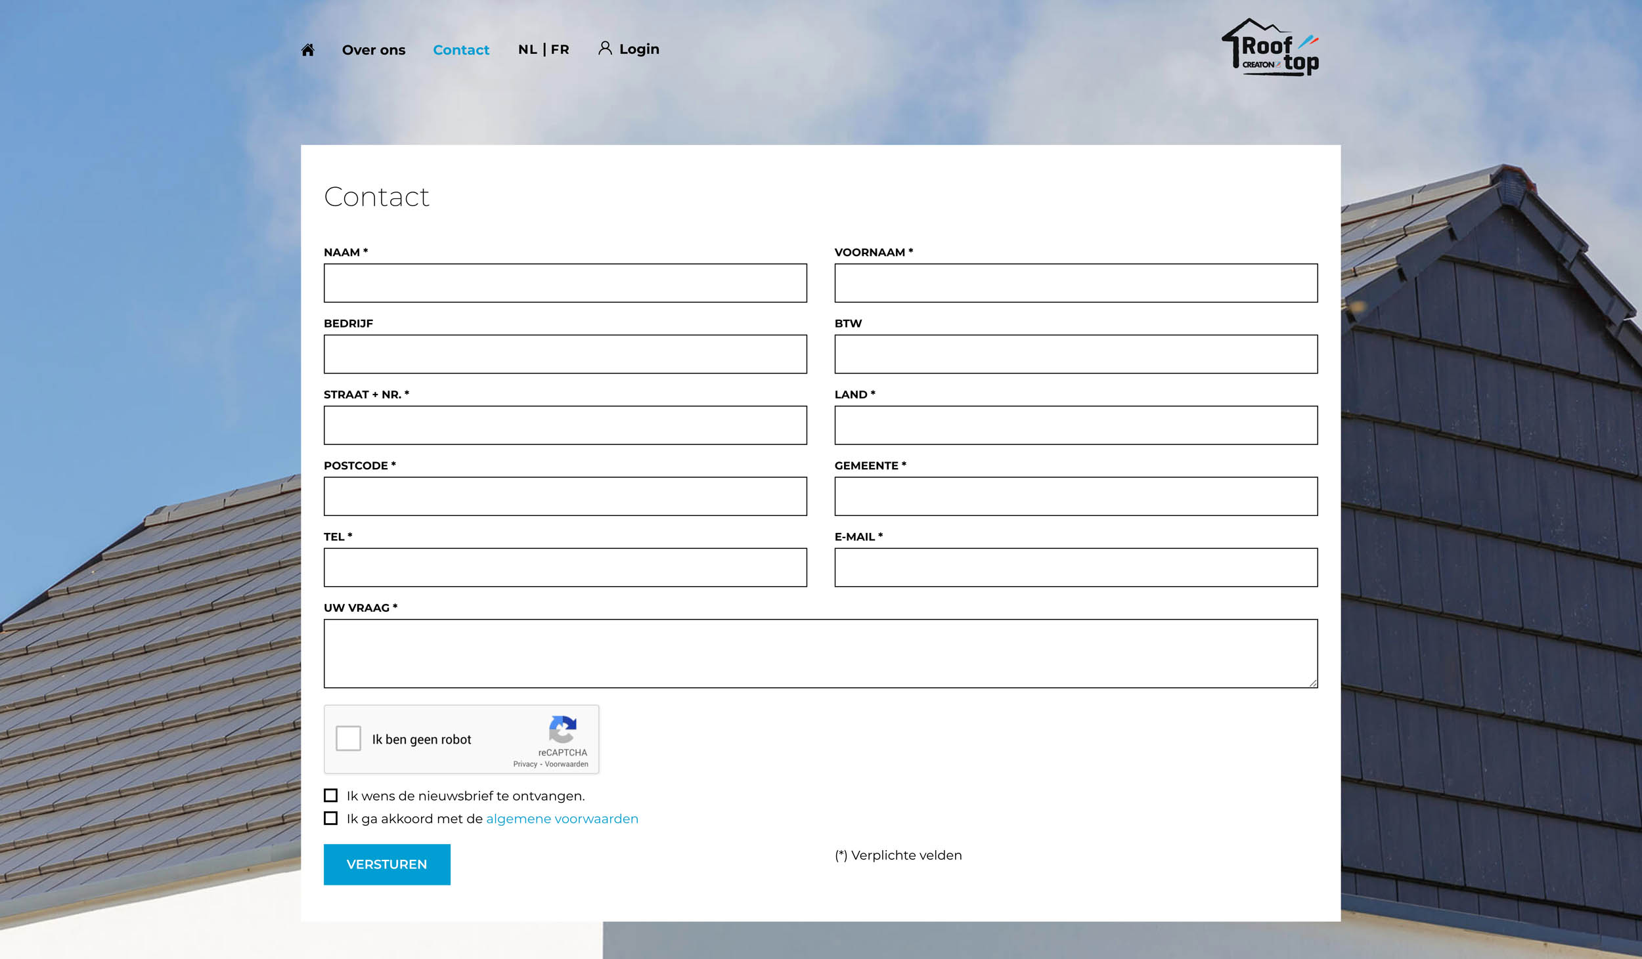This screenshot has height=959, width=1642.
Task: Switch language to NL
Action: click(x=527, y=49)
